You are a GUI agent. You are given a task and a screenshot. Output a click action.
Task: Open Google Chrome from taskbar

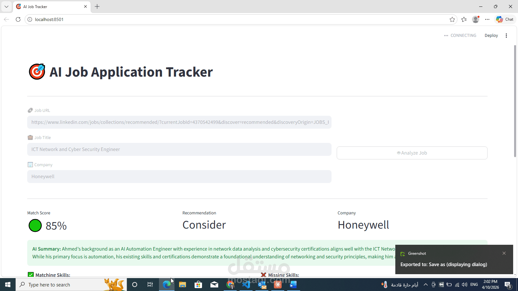click(230, 285)
